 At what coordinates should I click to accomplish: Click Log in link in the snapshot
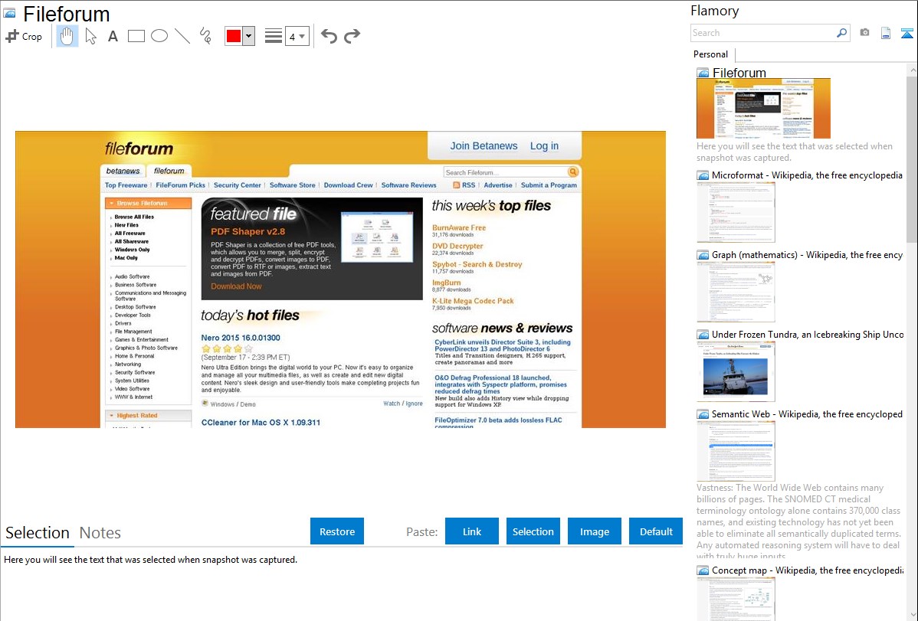tap(545, 145)
